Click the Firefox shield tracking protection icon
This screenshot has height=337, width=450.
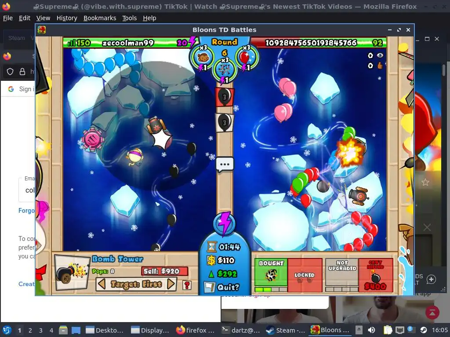click(x=10, y=72)
